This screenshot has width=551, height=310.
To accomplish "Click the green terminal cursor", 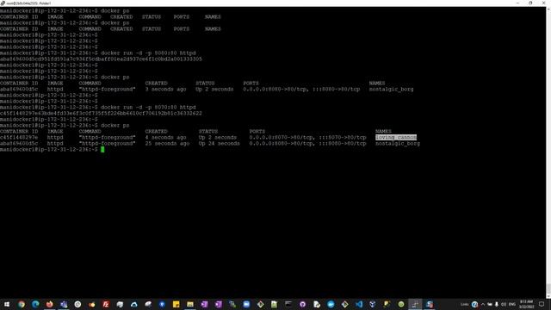I will [x=102, y=149].
